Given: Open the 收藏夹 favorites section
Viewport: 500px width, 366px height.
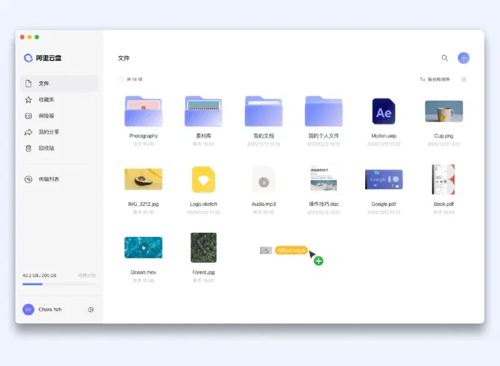Looking at the screenshot, I should click(x=59, y=99).
